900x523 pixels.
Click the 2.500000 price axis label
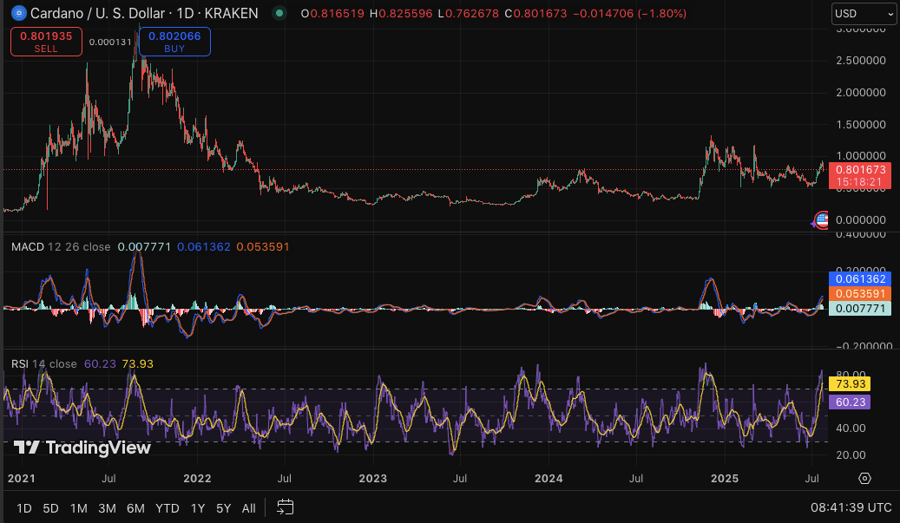point(861,60)
